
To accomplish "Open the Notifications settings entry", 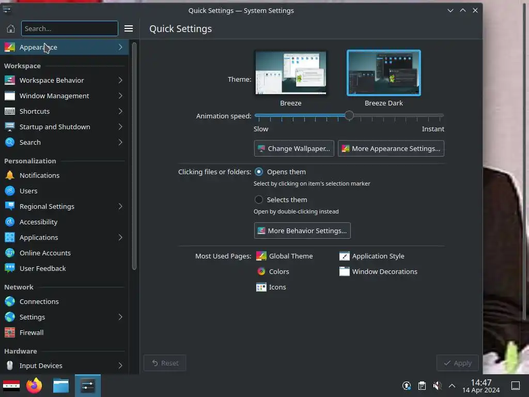I will click(64, 176).
